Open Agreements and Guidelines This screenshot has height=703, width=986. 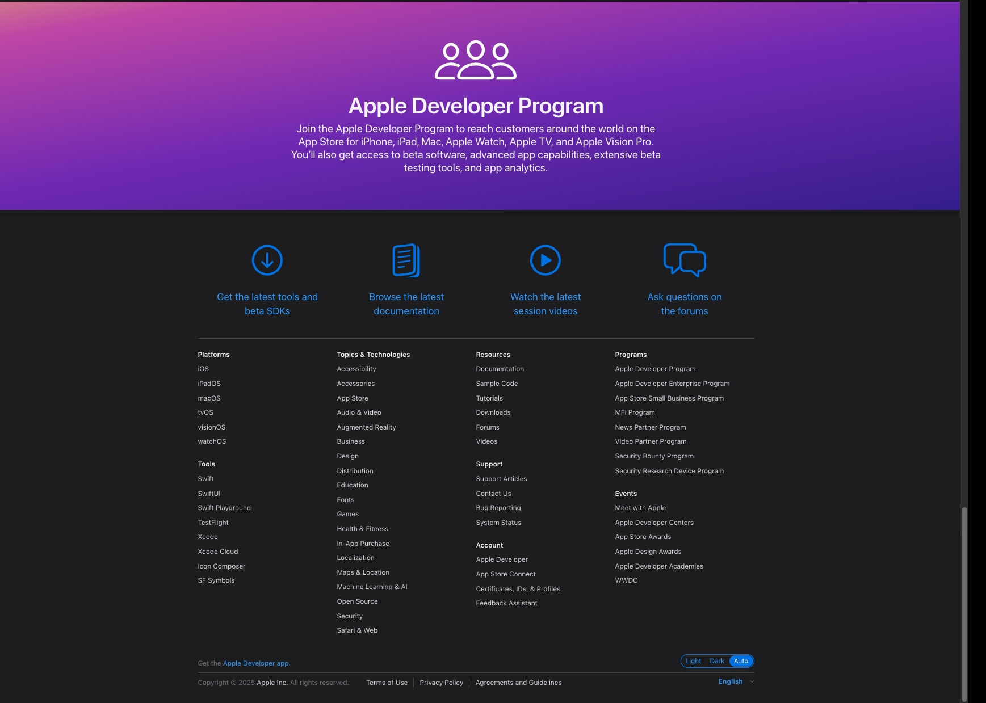(518, 683)
